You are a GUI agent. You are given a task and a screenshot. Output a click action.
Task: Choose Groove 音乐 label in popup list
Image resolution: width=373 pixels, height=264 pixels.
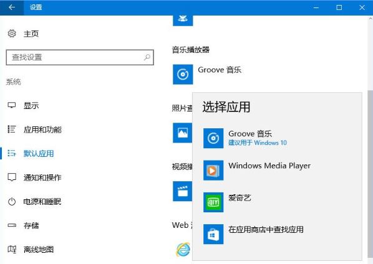click(x=250, y=134)
